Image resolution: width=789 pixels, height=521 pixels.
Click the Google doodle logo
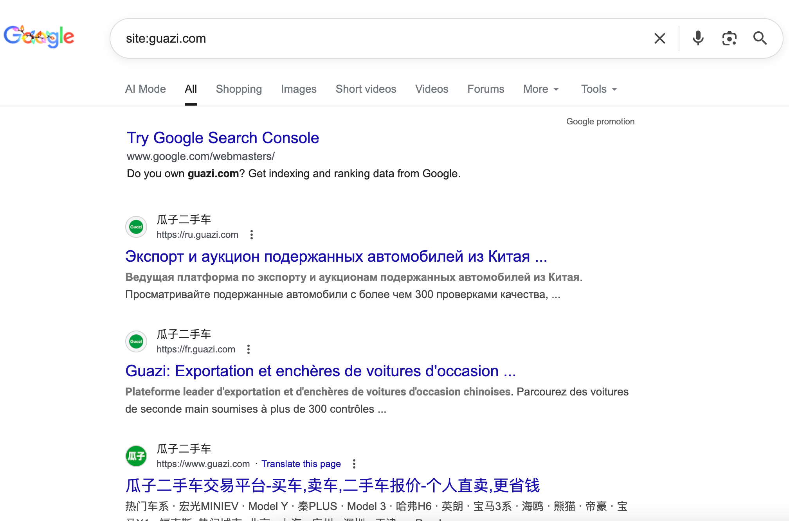point(39,36)
